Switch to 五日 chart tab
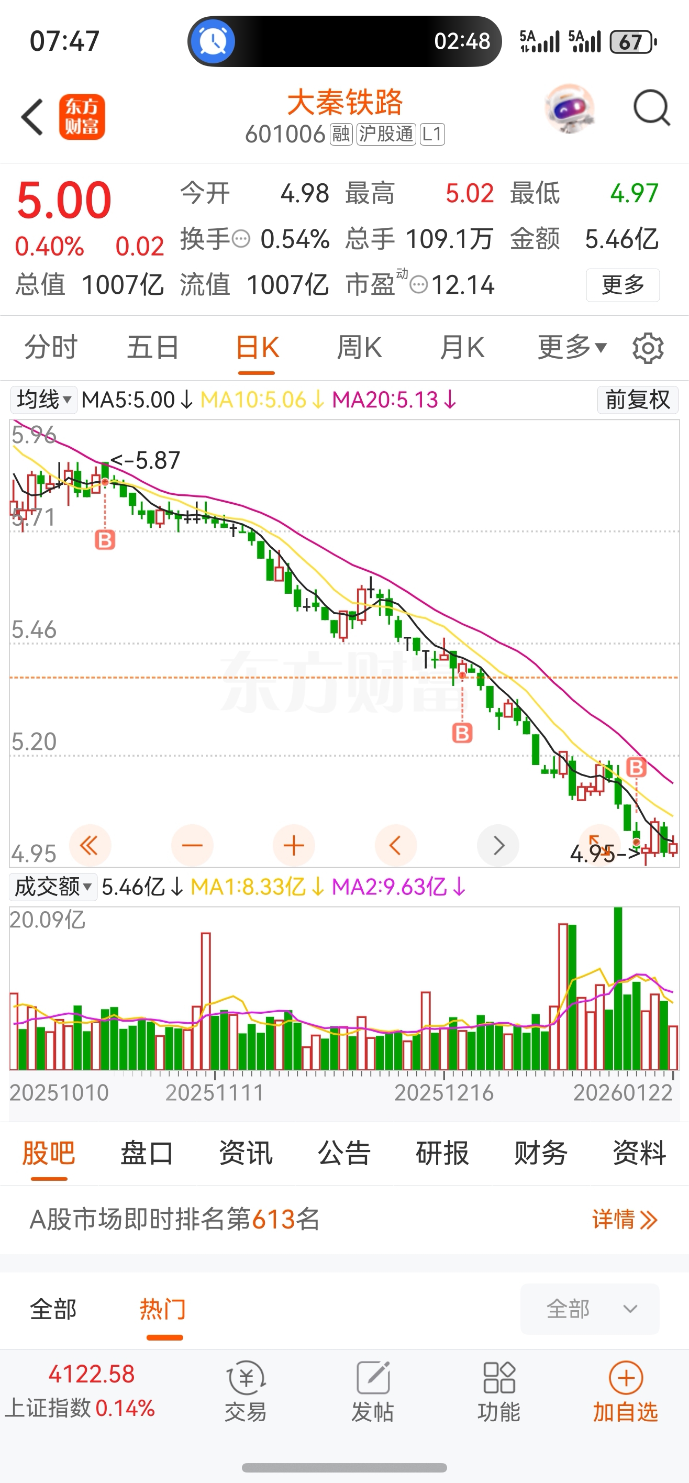Screen dimensions: 689x1483 click(153, 348)
